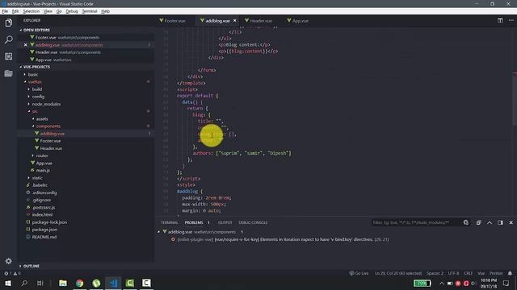Viewport: 517px width, 290px height.
Task: Expand the build folder
Action: coord(37,89)
